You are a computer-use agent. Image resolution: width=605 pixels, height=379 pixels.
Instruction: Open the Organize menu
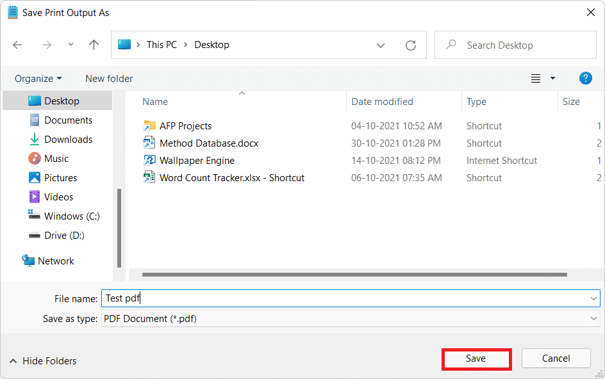pos(38,79)
